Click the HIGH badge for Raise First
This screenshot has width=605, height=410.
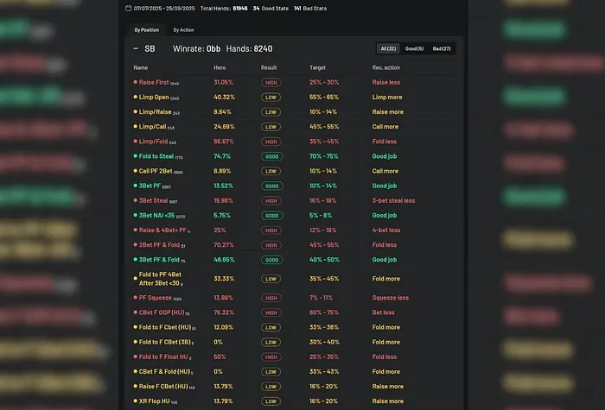click(271, 83)
